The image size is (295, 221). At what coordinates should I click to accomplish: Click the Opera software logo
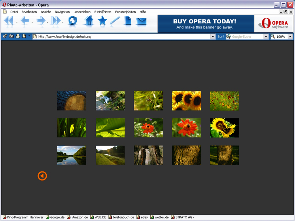(x=274, y=24)
